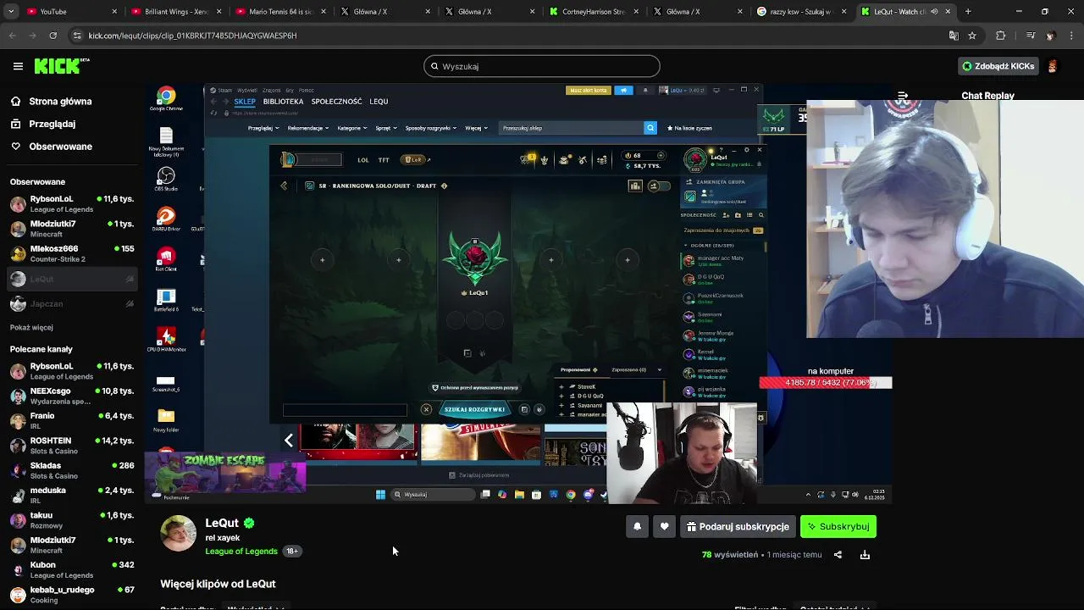The width and height of the screenshot is (1084, 610).
Task: Click the green Subskrybuj button
Action: pos(838,527)
